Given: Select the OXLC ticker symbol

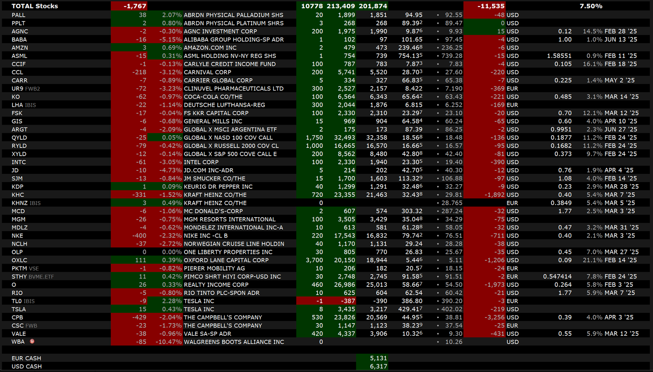Looking at the screenshot, I should tap(20, 260).
